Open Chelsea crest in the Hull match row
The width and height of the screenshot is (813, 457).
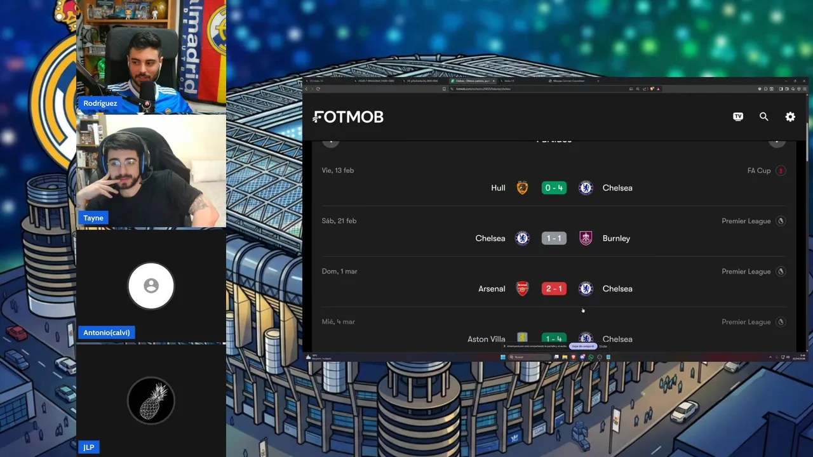[586, 188]
